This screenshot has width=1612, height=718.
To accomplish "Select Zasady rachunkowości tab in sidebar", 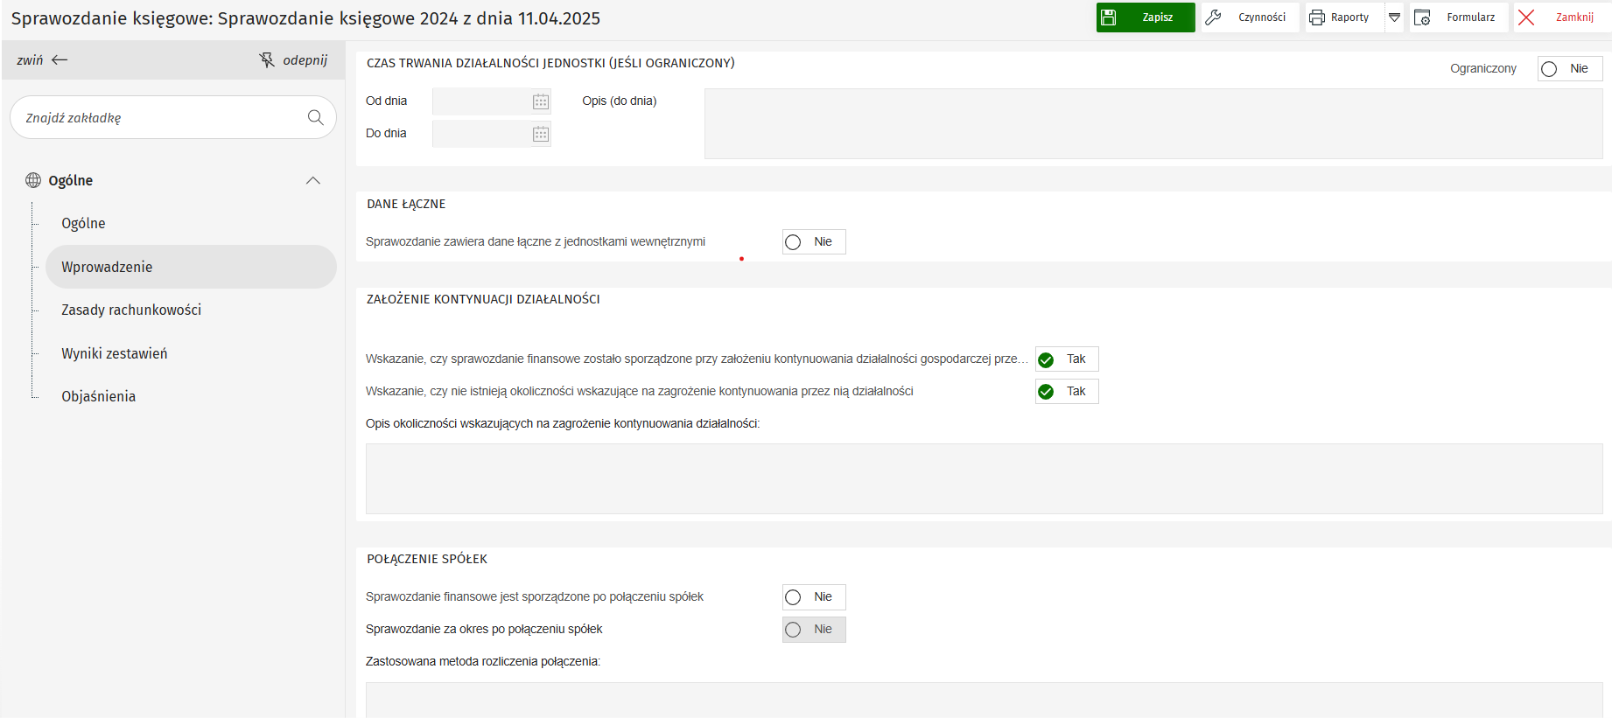I will (x=131, y=310).
